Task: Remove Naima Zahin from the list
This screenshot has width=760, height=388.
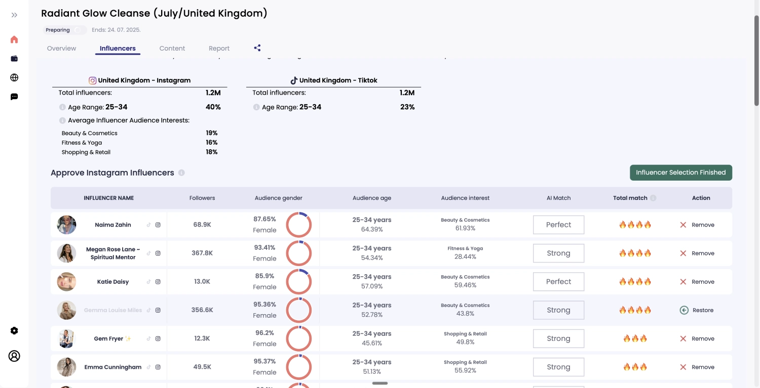Action: (x=697, y=225)
